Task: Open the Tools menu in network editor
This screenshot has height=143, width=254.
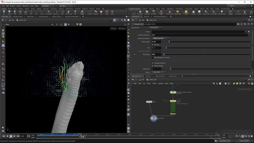Action: [154, 83]
